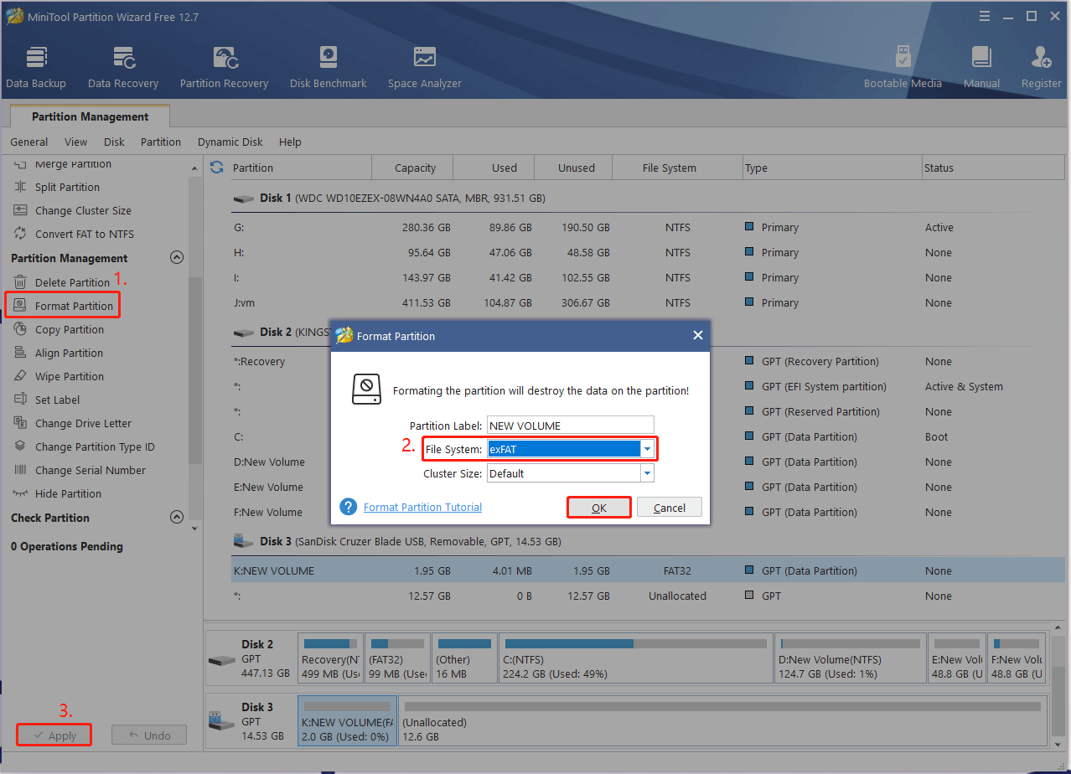Viewport: 1071px width, 774px height.
Task: Select Change Serial Number in the sidebar
Action: (x=90, y=470)
